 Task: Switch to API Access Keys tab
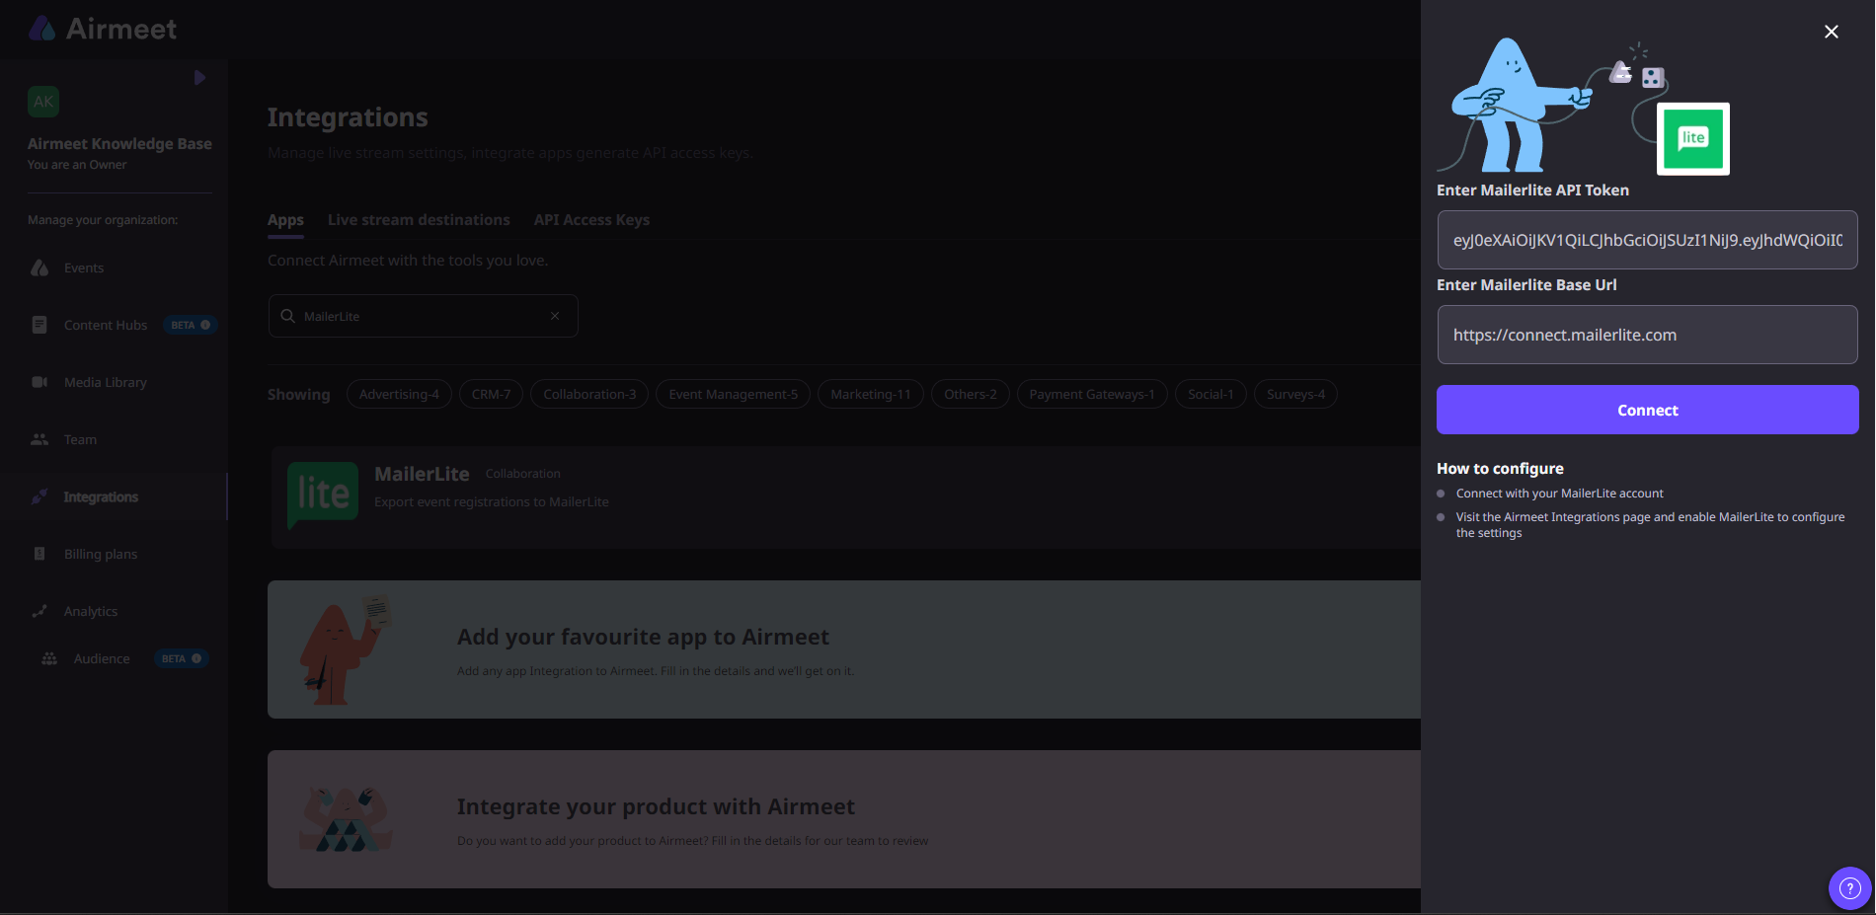click(591, 220)
